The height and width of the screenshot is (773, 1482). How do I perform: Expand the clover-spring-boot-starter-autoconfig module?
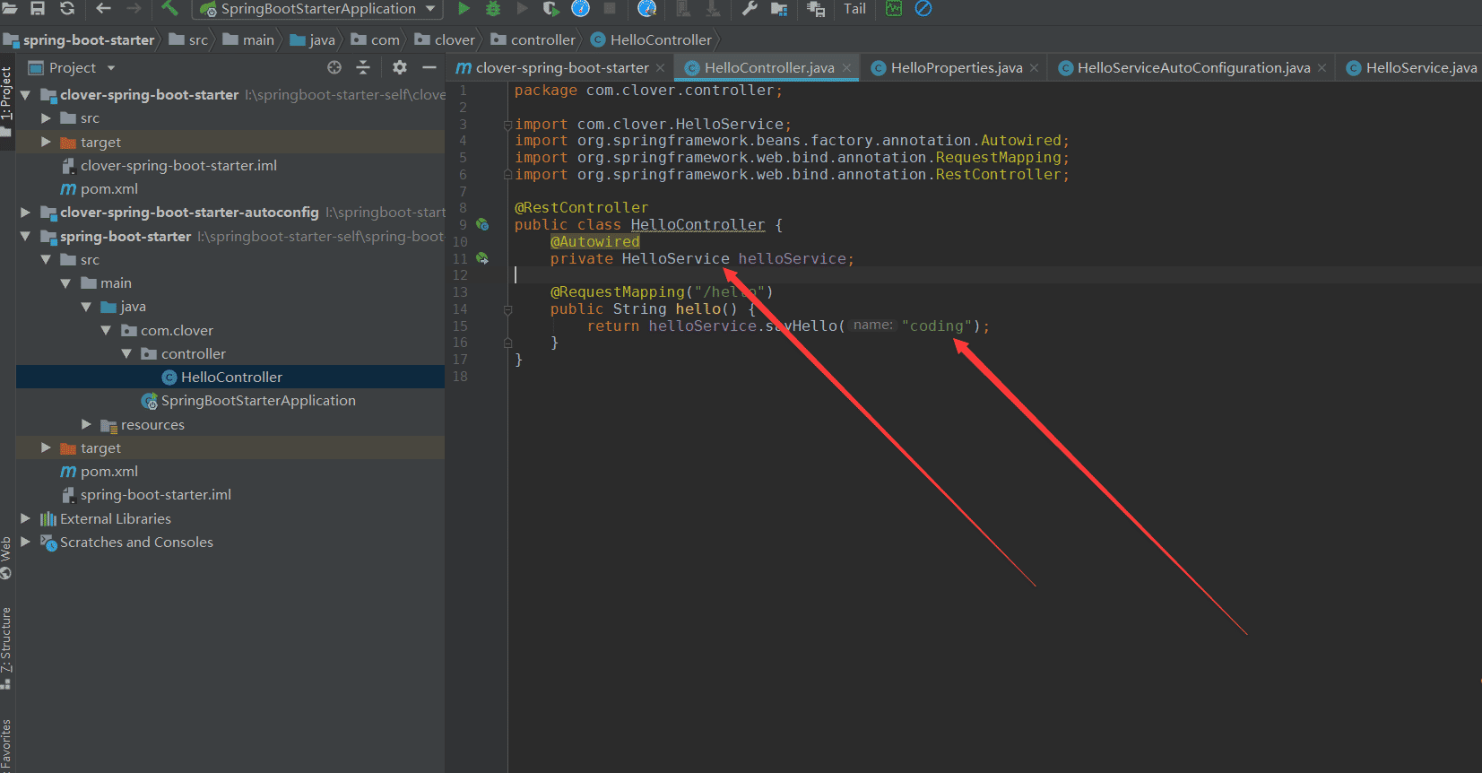coord(25,213)
